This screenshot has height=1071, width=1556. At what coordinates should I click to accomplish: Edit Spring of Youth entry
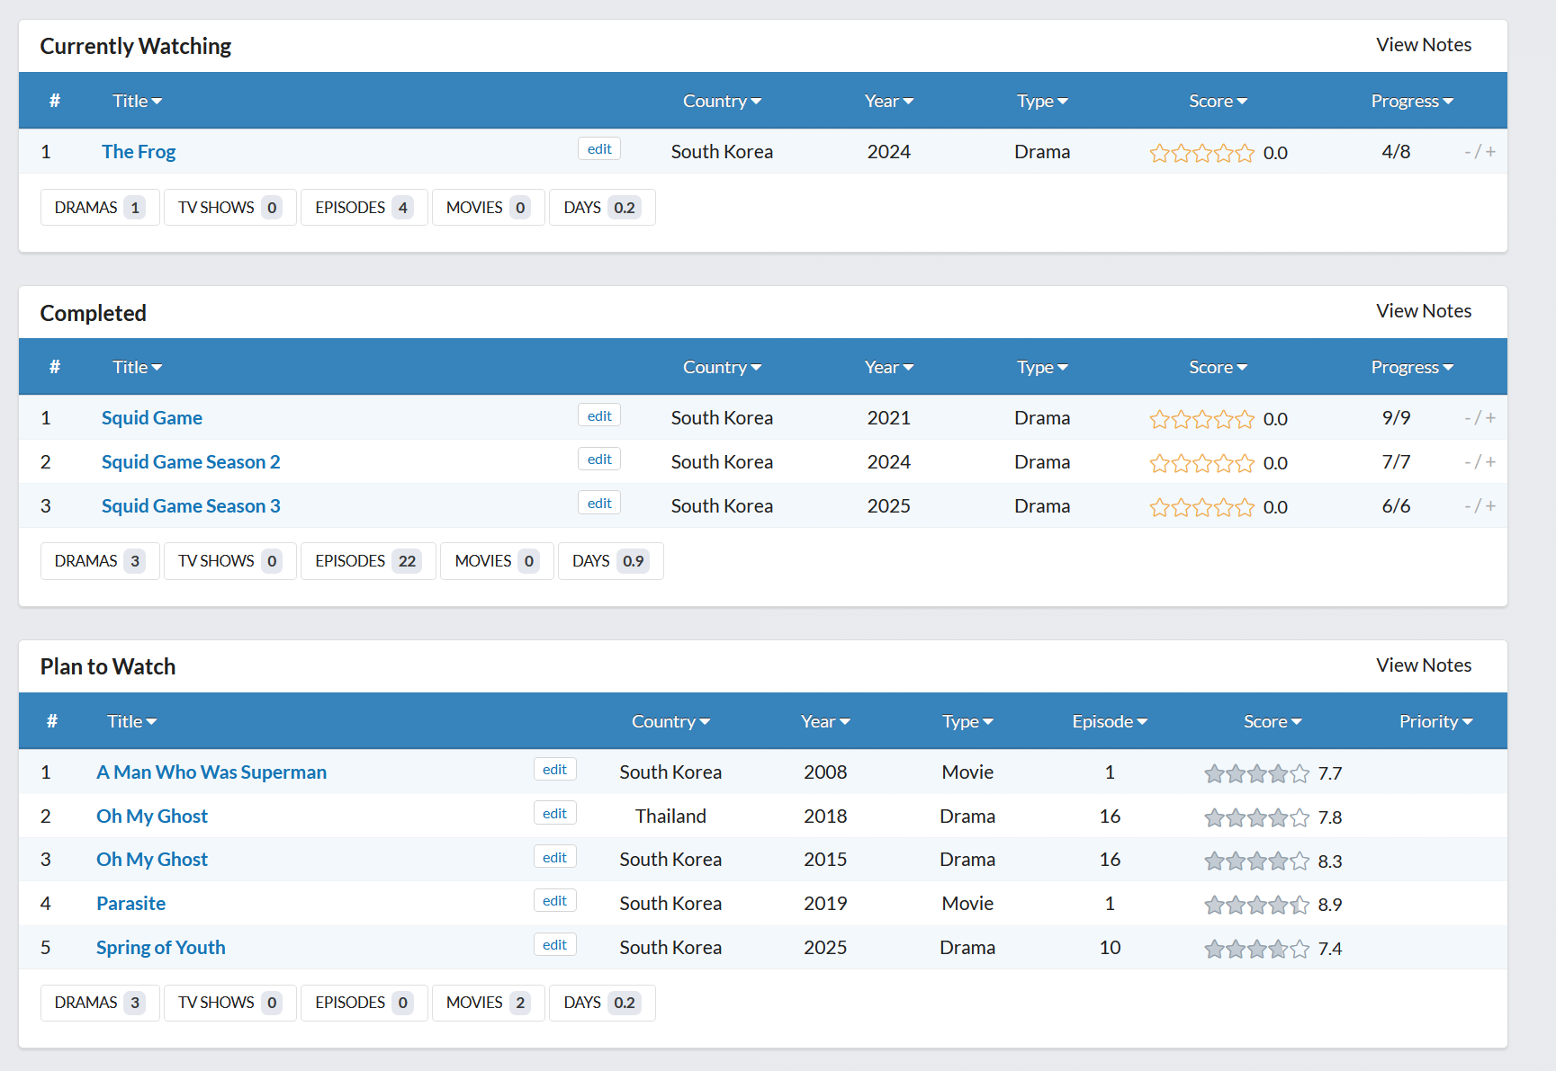click(x=555, y=945)
